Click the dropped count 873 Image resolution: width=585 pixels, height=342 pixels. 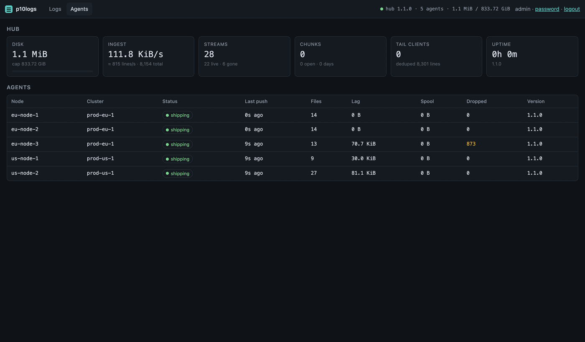tap(471, 144)
